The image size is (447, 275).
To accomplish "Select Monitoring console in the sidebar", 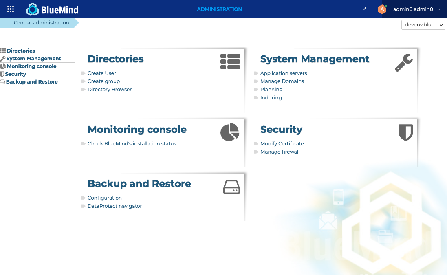I will [x=31, y=66].
